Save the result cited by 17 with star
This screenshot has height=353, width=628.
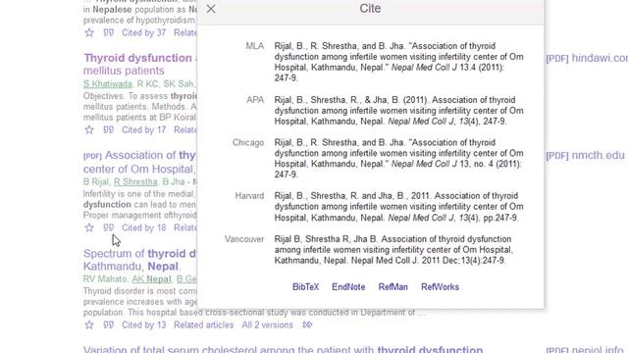pos(89,129)
